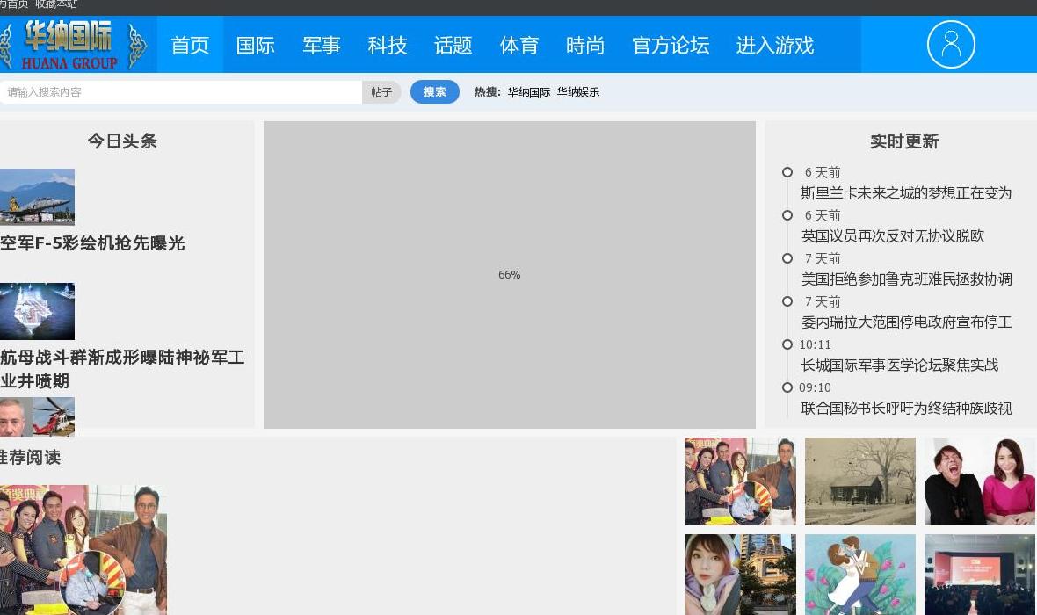The width and height of the screenshot is (1037, 615).
Task: Open news 长城国际军事医学论坛聚焦实战
Action: [x=899, y=365]
